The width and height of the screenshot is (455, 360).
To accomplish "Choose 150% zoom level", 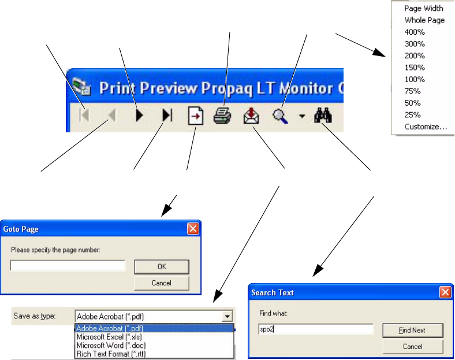I will [415, 68].
